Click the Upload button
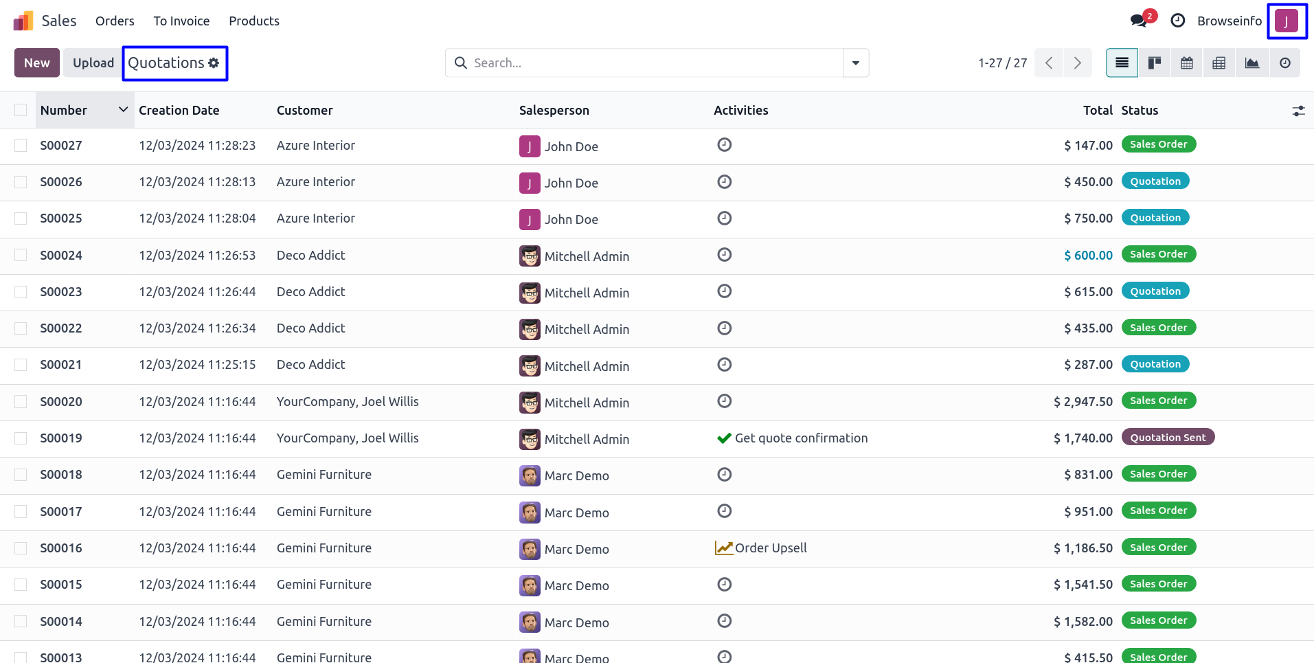The width and height of the screenshot is (1314, 663). point(93,63)
